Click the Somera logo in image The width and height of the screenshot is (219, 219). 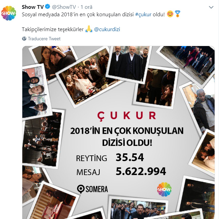pos(92,189)
